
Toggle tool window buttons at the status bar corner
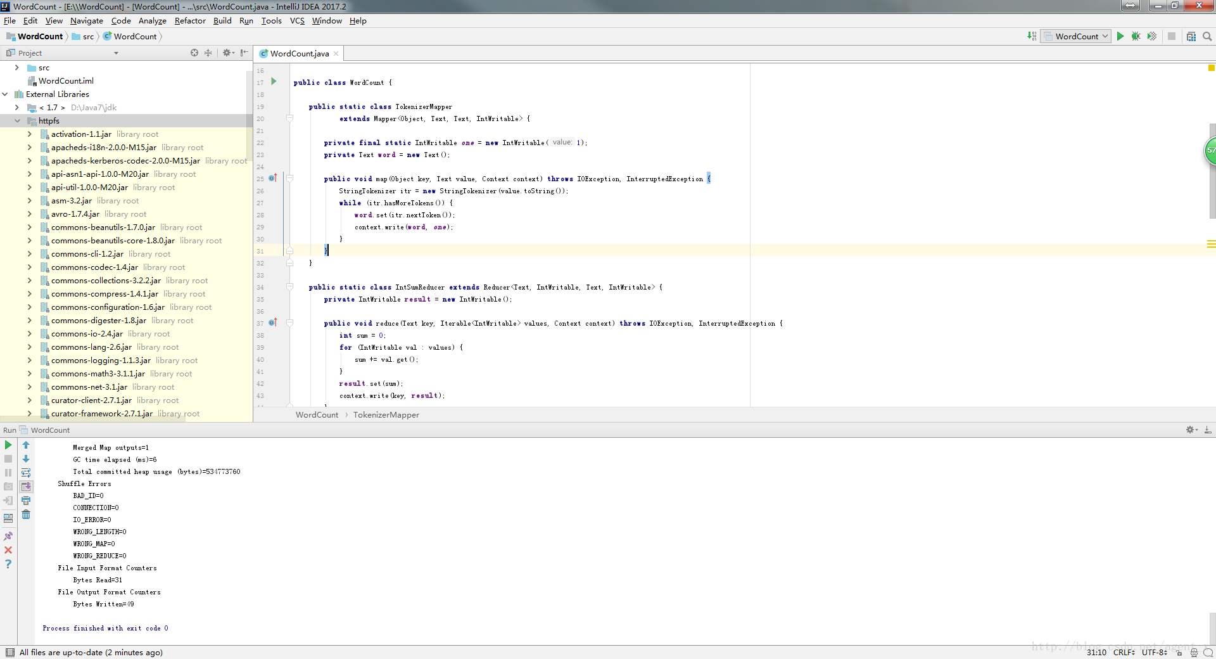pos(9,652)
